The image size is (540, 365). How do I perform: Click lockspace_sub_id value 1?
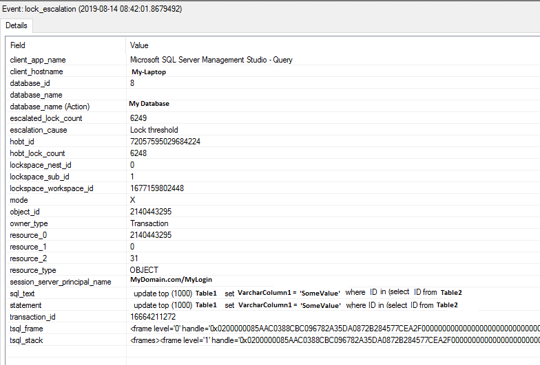[132, 177]
